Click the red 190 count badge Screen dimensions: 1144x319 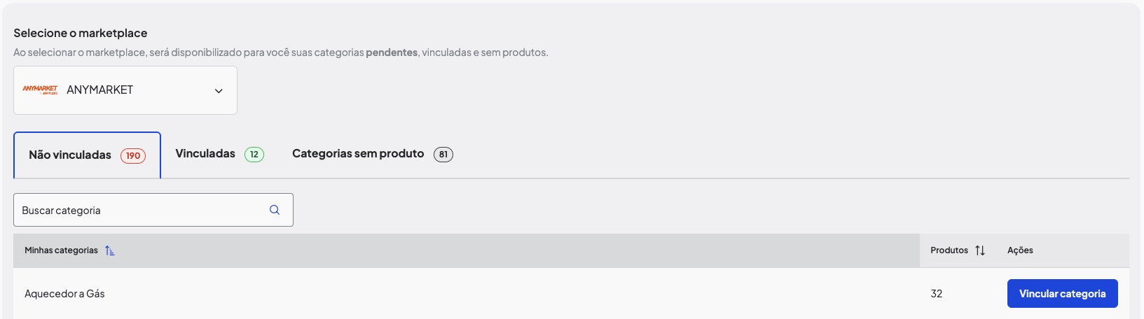(x=133, y=155)
